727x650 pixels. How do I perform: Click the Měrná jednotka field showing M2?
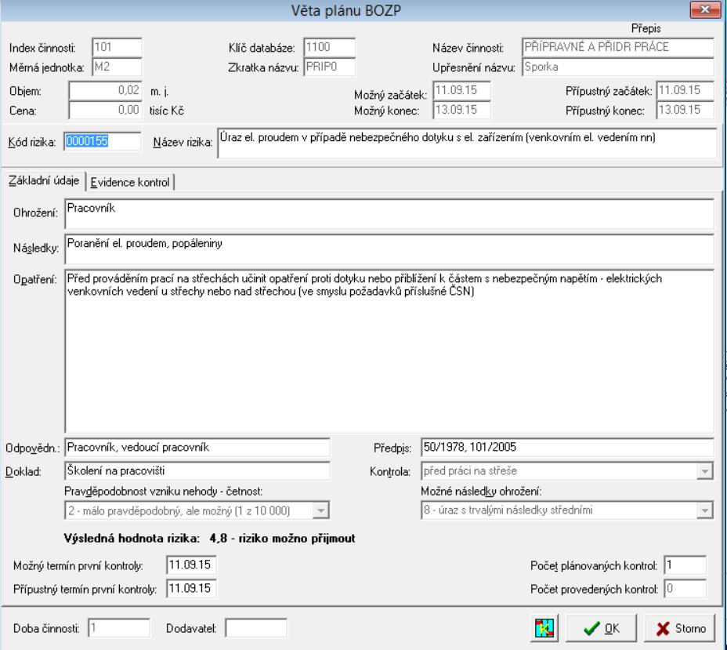click(117, 67)
